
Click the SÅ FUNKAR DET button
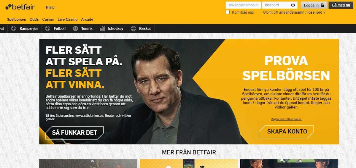click(74, 133)
